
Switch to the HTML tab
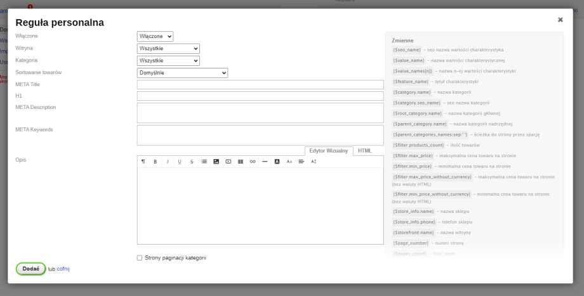click(365, 151)
